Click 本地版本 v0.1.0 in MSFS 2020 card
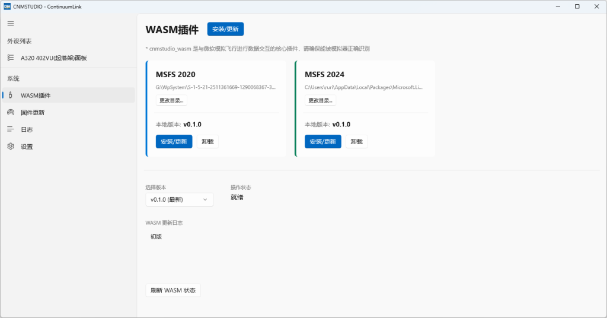The image size is (607, 318). (x=178, y=125)
